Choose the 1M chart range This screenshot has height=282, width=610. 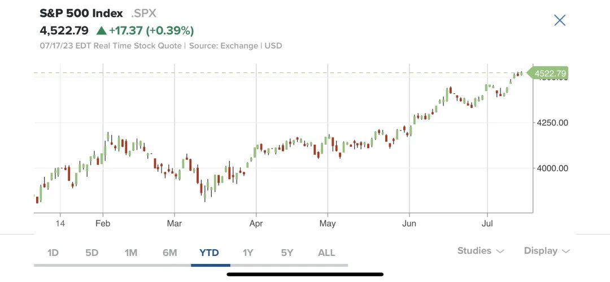tap(131, 253)
